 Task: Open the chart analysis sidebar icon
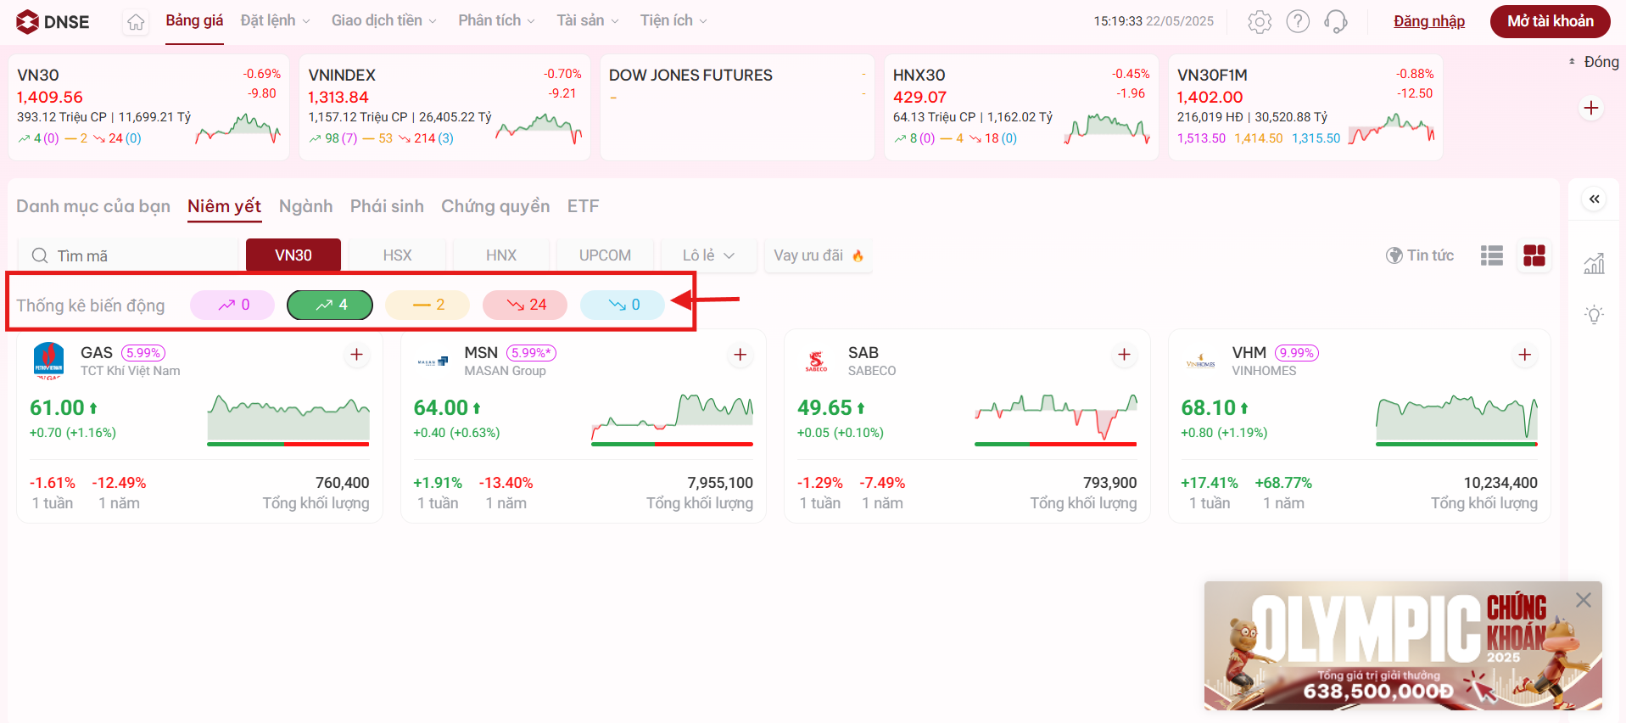coord(1595,264)
